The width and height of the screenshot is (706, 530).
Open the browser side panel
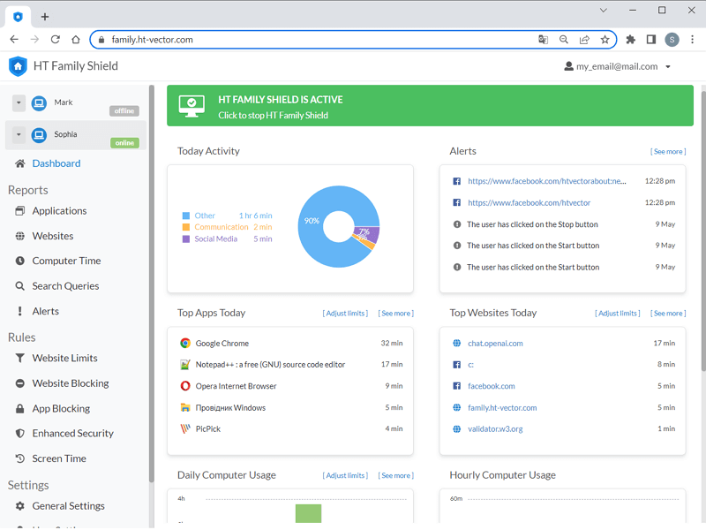pos(651,40)
